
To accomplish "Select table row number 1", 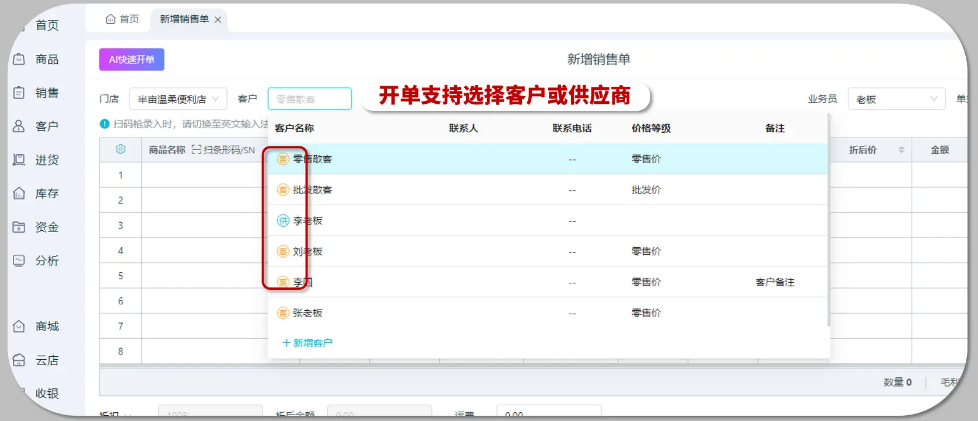I will coord(121,175).
